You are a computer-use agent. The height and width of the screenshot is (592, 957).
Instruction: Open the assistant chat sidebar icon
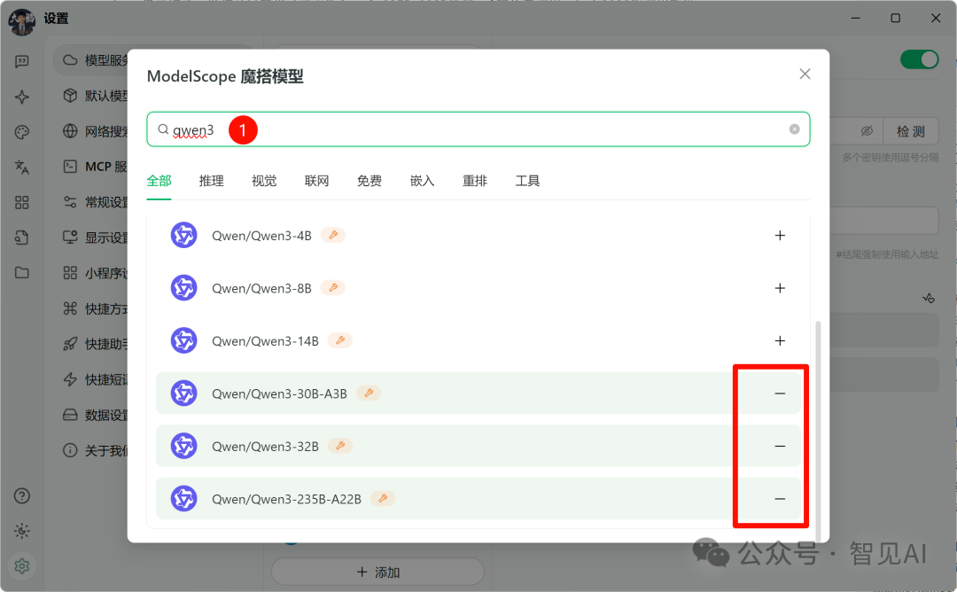22,62
